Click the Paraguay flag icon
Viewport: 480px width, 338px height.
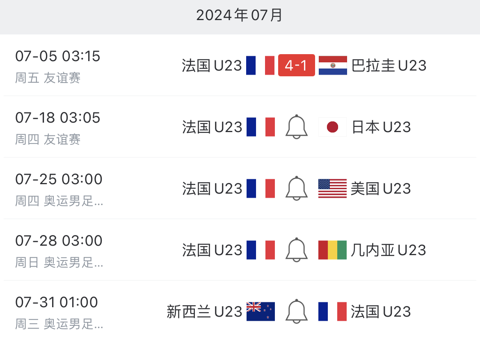point(333,65)
